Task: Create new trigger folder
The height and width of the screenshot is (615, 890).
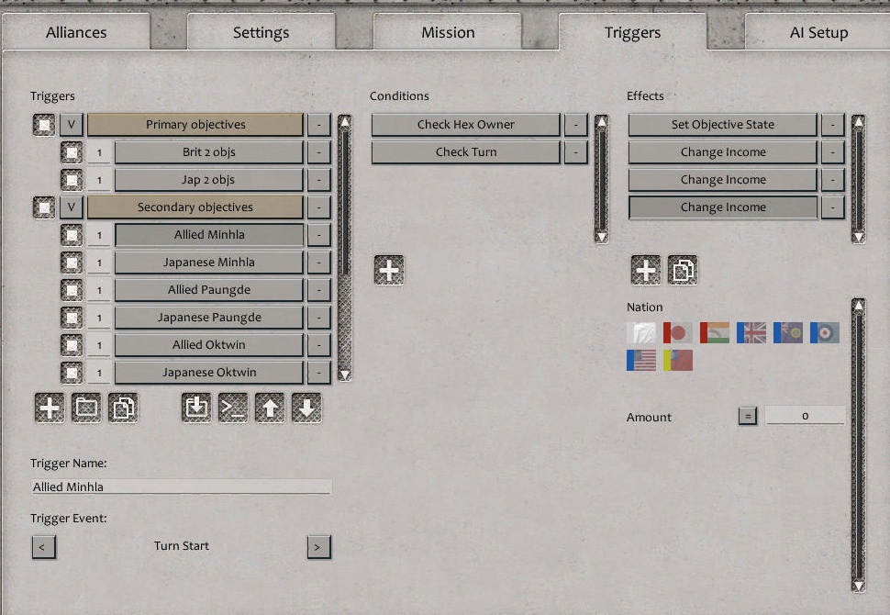Action: coord(86,408)
